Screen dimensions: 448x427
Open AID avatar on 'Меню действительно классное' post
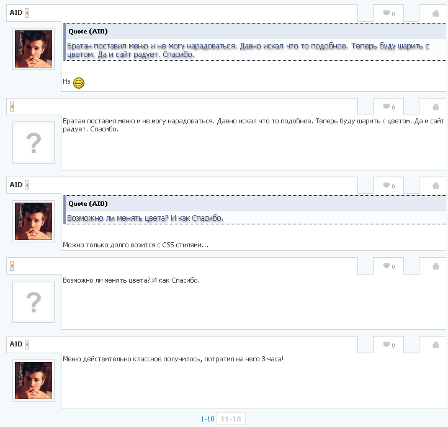[x=34, y=381]
